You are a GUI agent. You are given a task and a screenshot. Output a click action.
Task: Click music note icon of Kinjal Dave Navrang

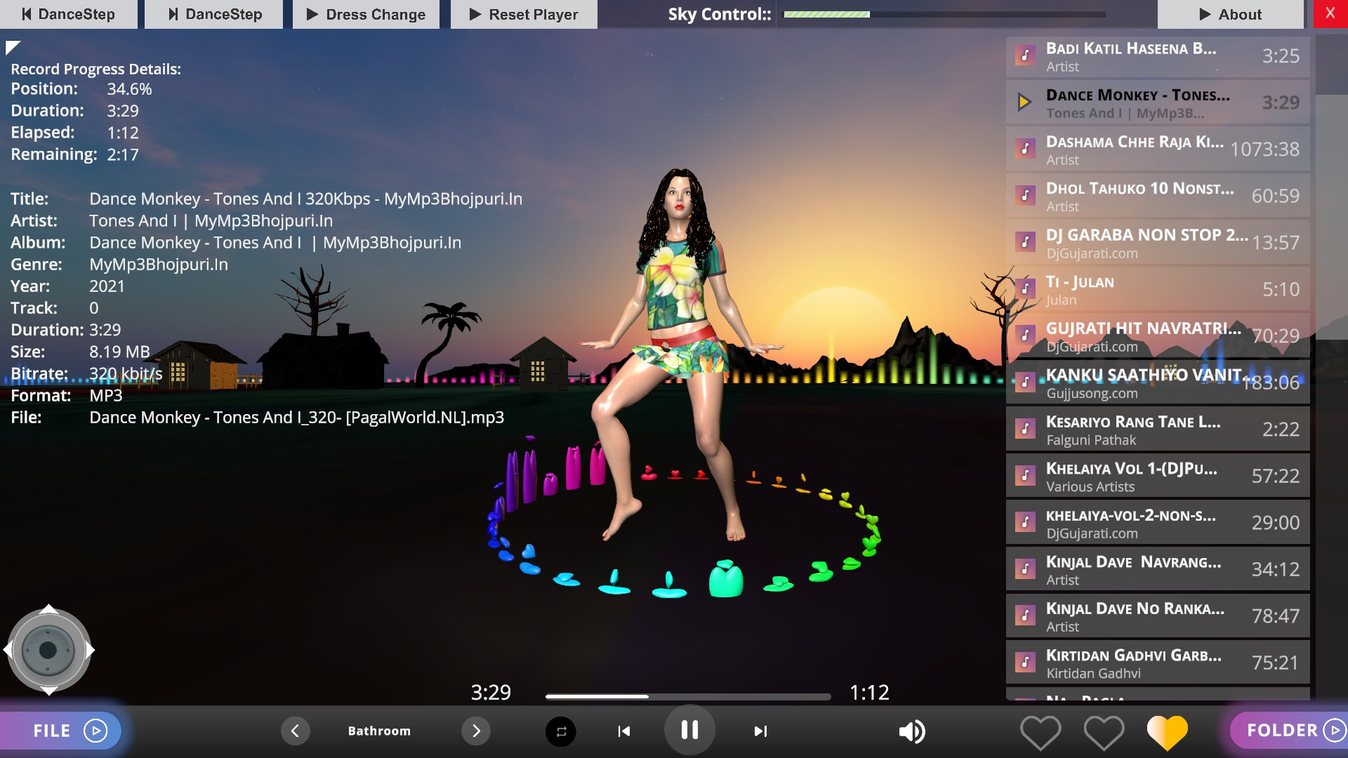point(1025,569)
